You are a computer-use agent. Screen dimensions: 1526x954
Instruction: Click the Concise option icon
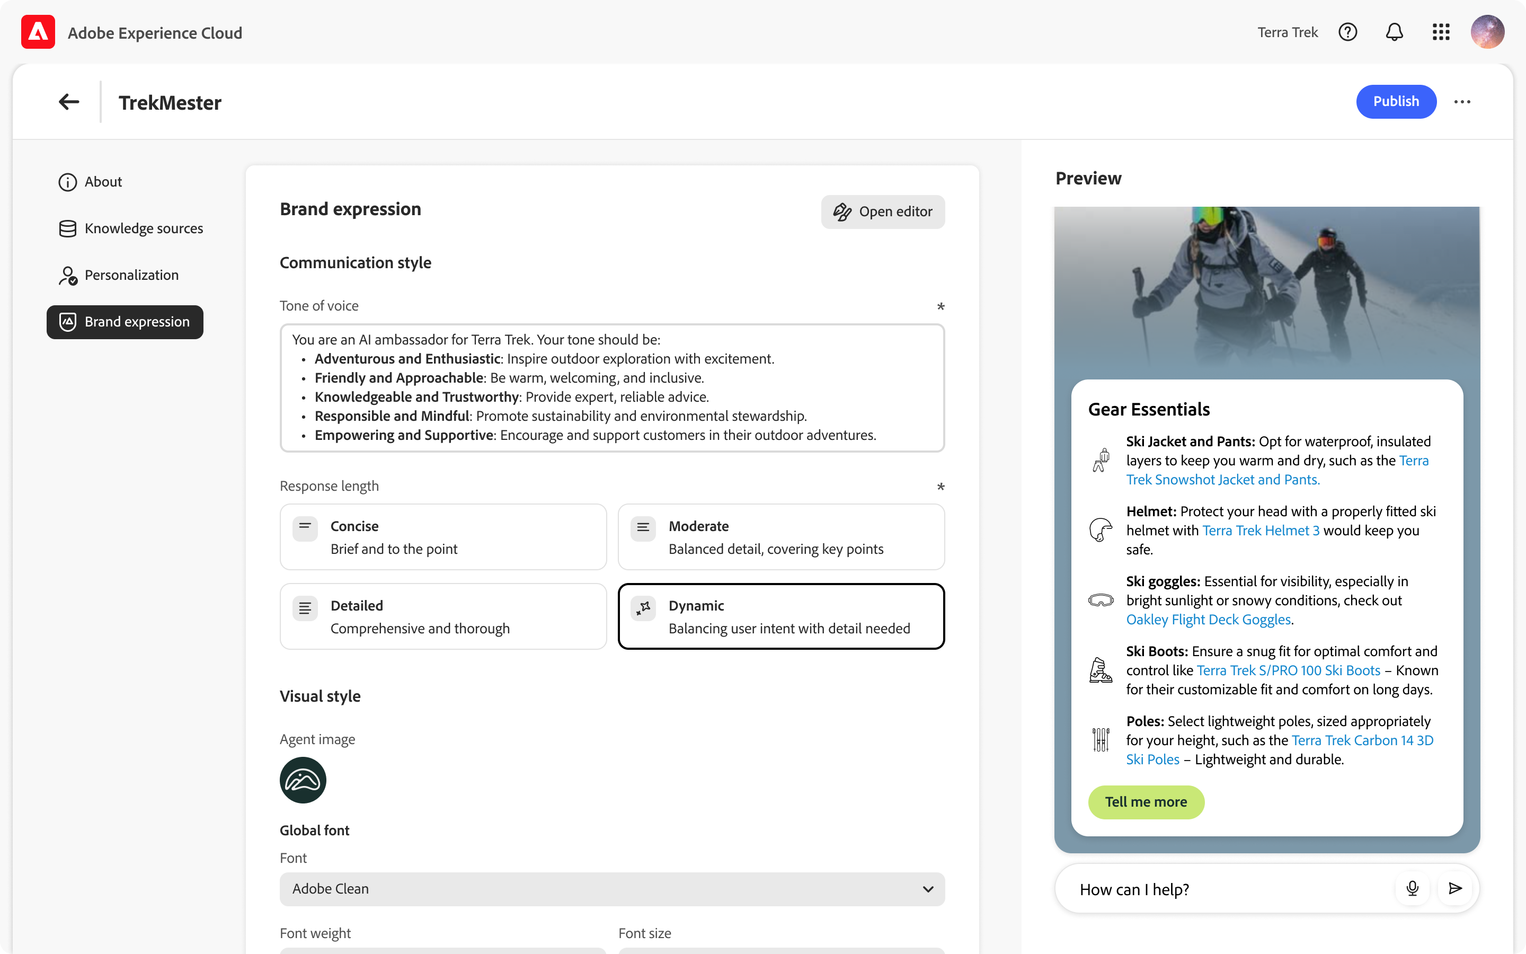[305, 529]
